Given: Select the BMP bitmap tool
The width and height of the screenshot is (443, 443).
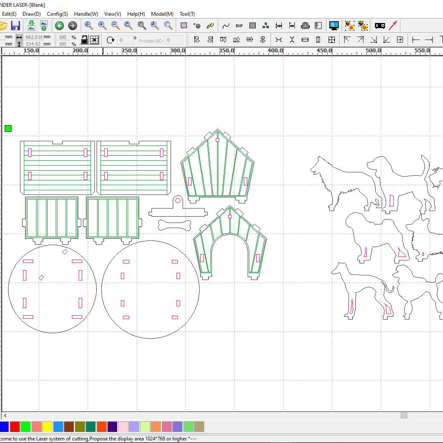Looking at the screenshot, I should 239,26.
